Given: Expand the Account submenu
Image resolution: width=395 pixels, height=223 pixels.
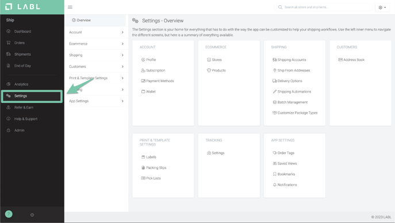Looking at the screenshot, I should coord(96,32).
